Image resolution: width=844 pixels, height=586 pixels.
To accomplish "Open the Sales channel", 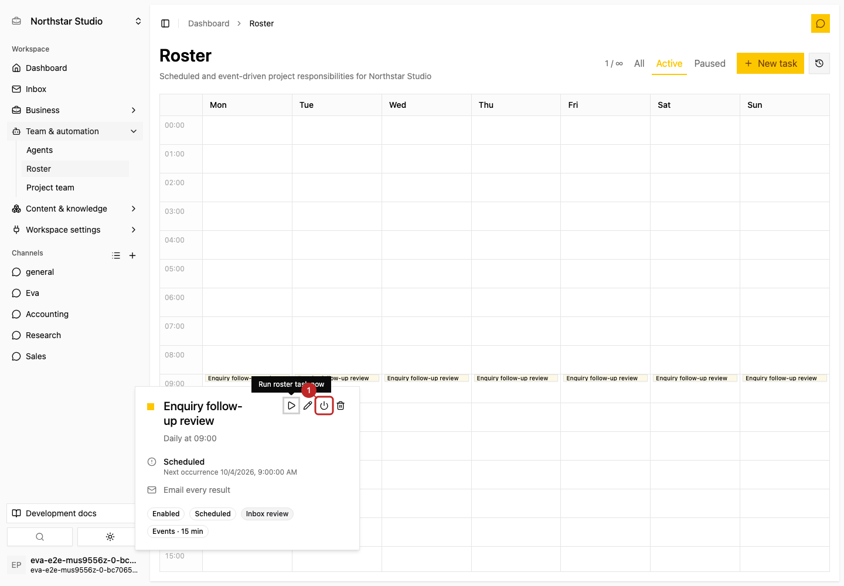I will click(x=75, y=356).
